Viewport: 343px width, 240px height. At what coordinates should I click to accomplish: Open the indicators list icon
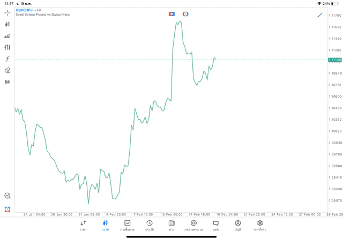tap(8, 36)
